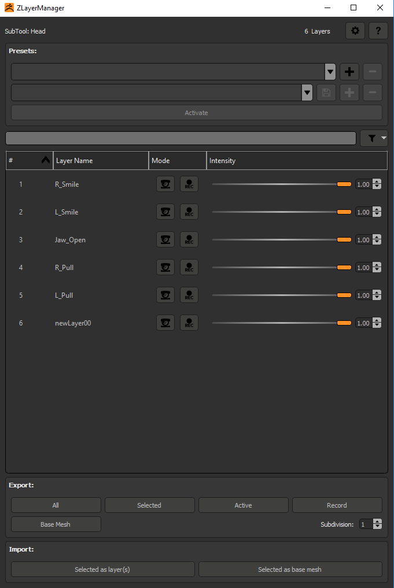Click the Mode column header
Screen dimensions: 394x588
pos(178,161)
